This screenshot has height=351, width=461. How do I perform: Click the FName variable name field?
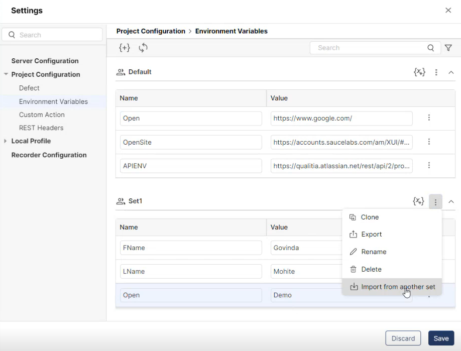[x=191, y=248]
